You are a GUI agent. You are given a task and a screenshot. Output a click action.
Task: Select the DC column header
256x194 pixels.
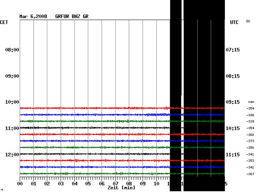pyautogui.click(x=248, y=21)
